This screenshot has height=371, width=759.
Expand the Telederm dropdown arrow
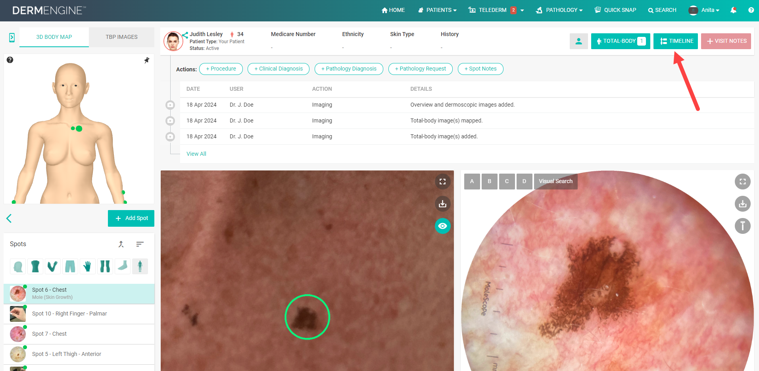(522, 10)
